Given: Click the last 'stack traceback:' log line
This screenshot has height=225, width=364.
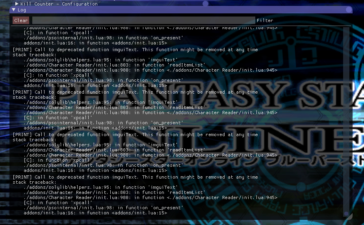Looking at the screenshot, I should coord(35,182).
